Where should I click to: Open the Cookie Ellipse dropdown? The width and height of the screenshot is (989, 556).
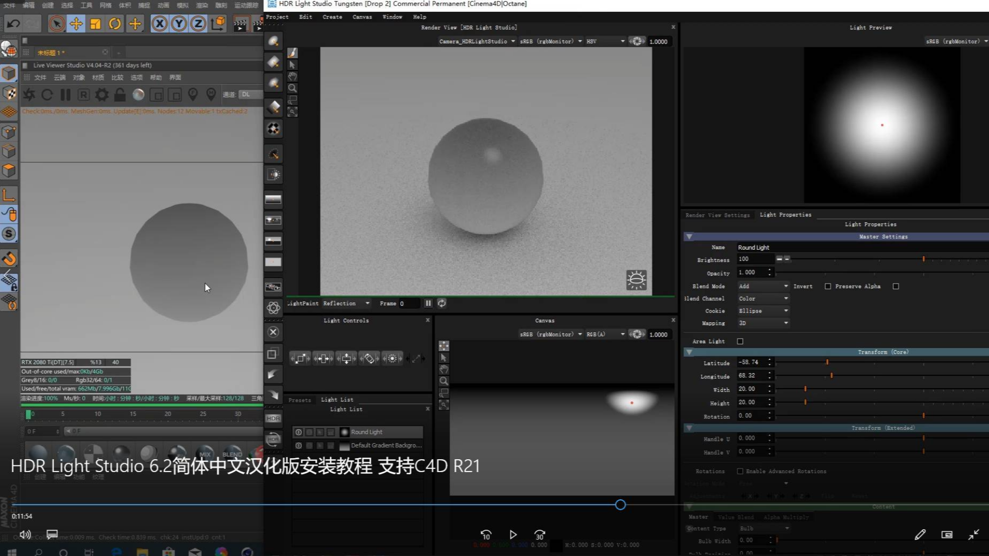click(x=763, y=311)
